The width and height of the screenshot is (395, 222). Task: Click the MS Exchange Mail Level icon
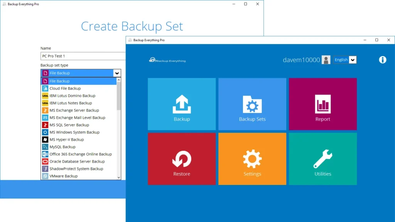pos(45,118)
